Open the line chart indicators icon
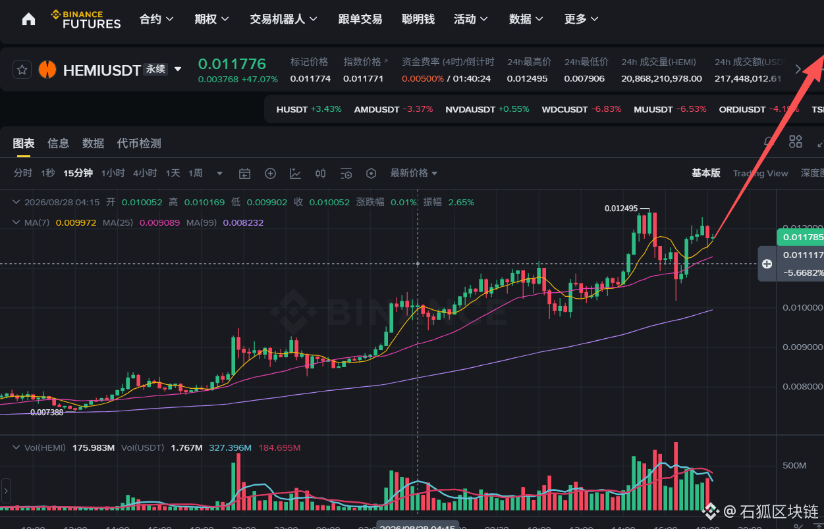824x529 pixels. click(296, 173)
